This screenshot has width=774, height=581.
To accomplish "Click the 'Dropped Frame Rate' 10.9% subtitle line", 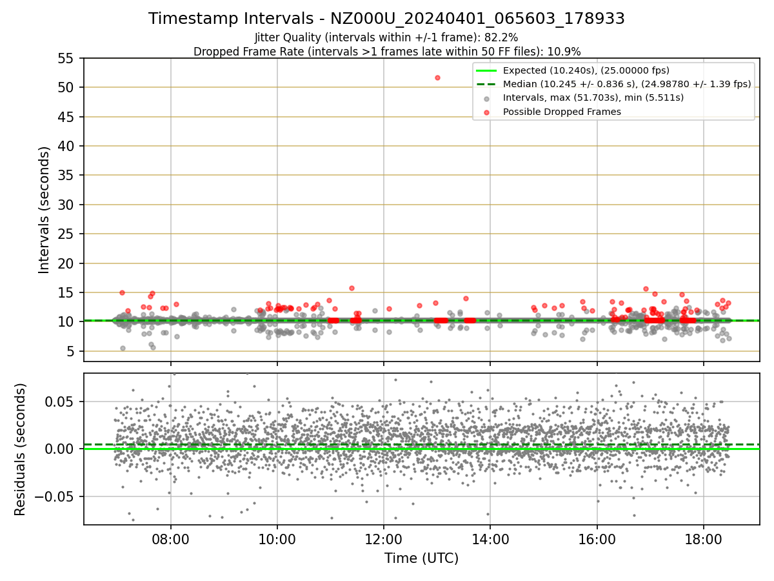I will point(387,52).
